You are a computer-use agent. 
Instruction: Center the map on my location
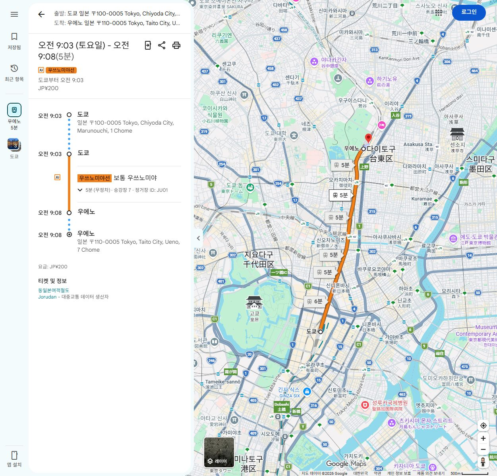483,426
